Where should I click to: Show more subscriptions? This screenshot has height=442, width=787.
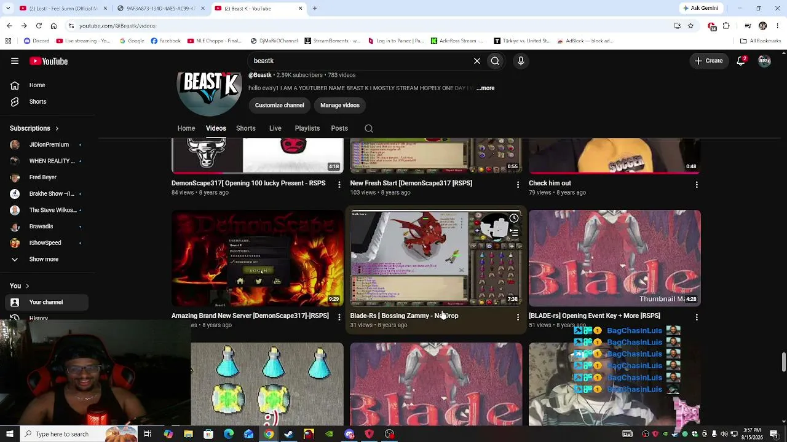[x=44, y=259]
